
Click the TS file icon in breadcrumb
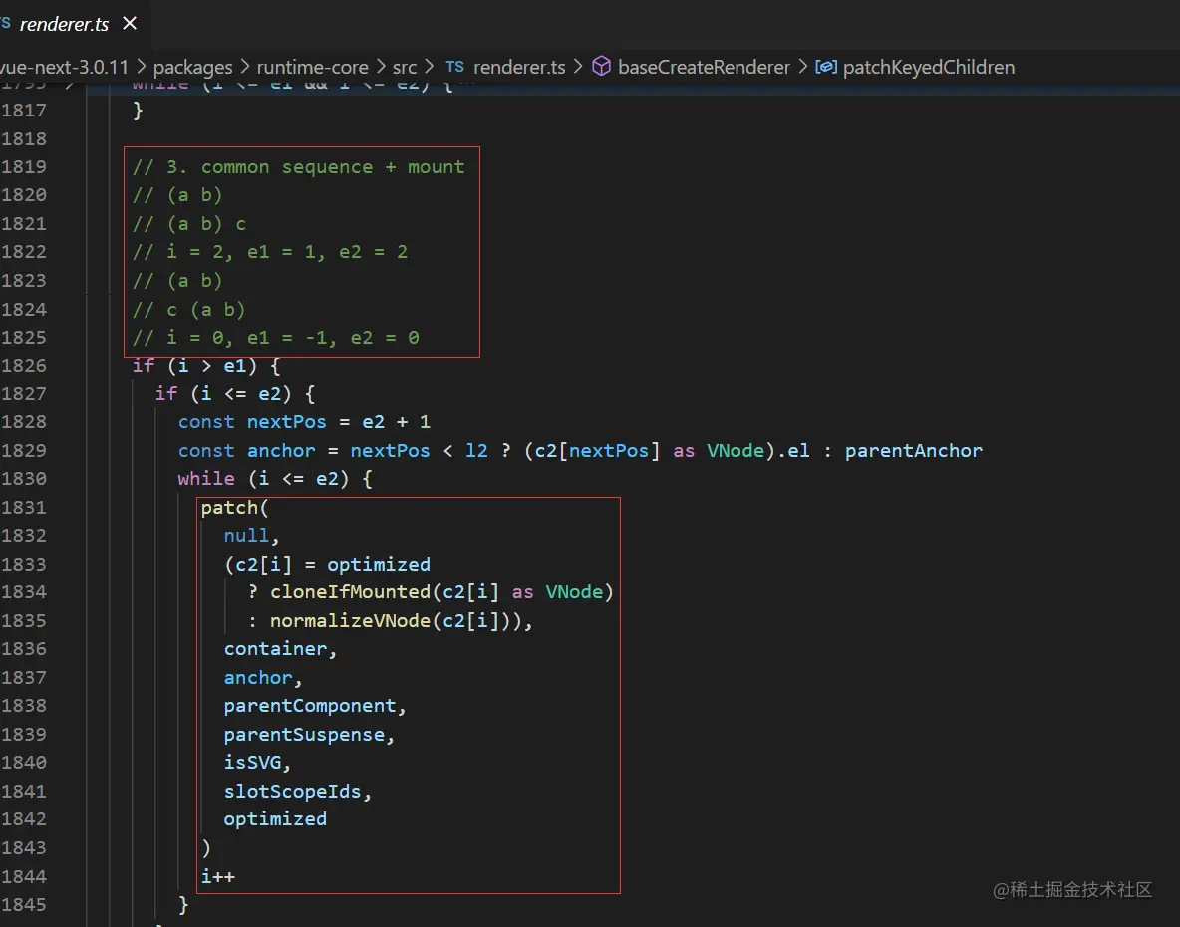(x=454, y=67)
